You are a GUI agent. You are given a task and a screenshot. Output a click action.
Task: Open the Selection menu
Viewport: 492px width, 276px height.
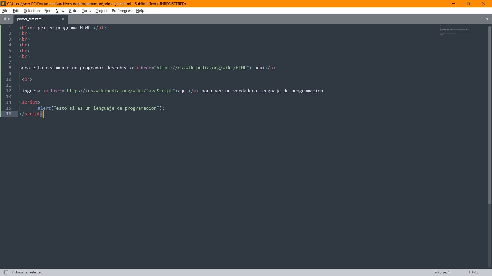32,11
